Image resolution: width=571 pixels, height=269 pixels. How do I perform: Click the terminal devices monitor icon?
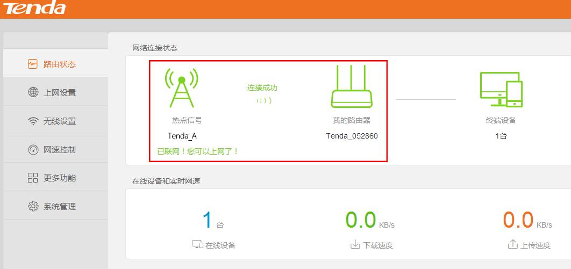[x=501, y=90]
